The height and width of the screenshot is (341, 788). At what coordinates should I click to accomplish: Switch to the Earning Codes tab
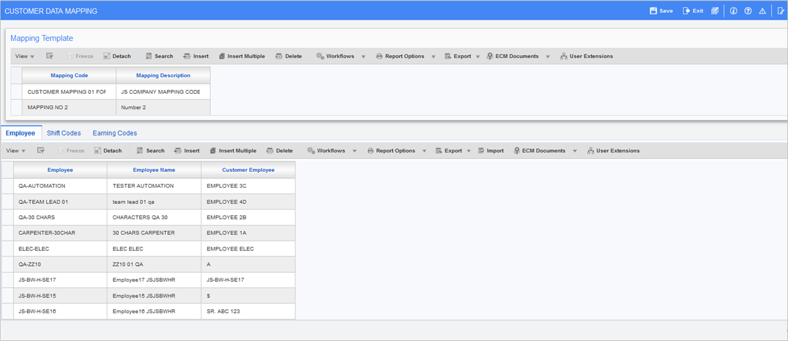pyautogui.click(x=114, y=133)
